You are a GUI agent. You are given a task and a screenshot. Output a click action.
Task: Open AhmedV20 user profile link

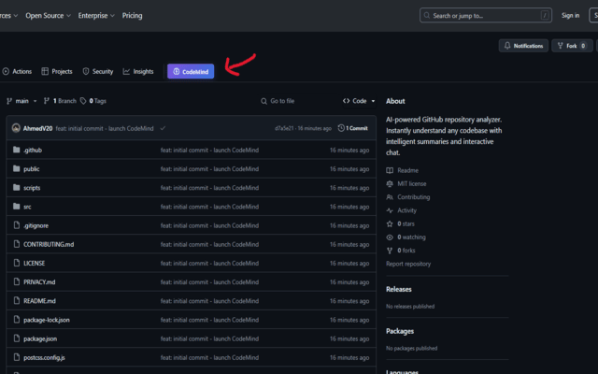point(37,129)
